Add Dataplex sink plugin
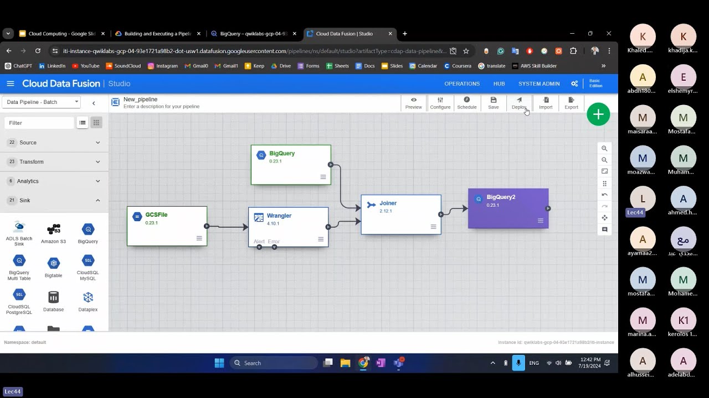This screenshot has height=398, width=709. tap(88, 302)
